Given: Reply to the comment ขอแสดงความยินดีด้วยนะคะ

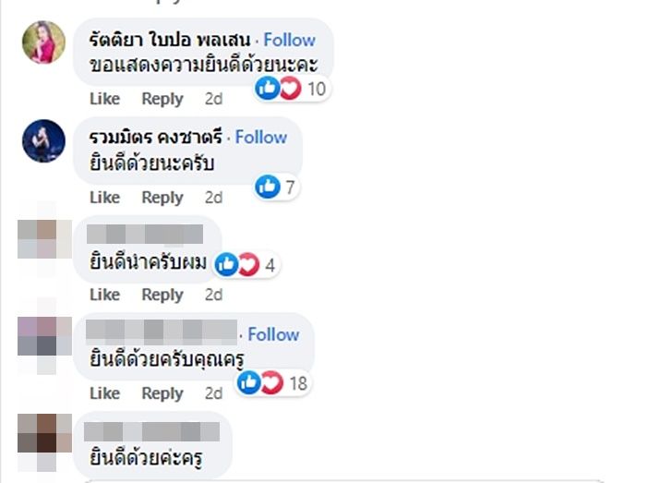Looking at the screenshot, I should pyautogui.click(x=162, y=99).
